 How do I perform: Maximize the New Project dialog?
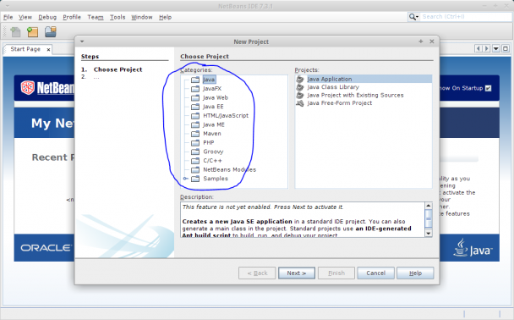coord(421,41)
